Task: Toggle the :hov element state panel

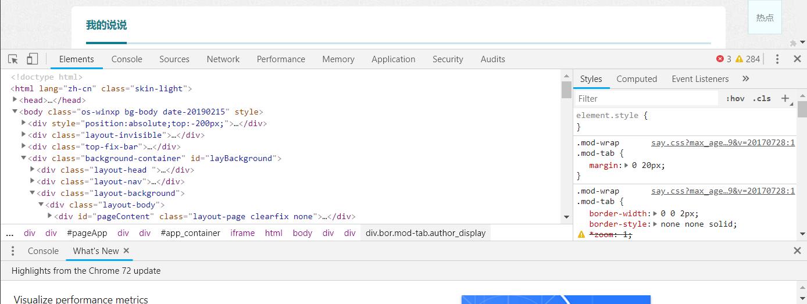Action: pos(735,99)
